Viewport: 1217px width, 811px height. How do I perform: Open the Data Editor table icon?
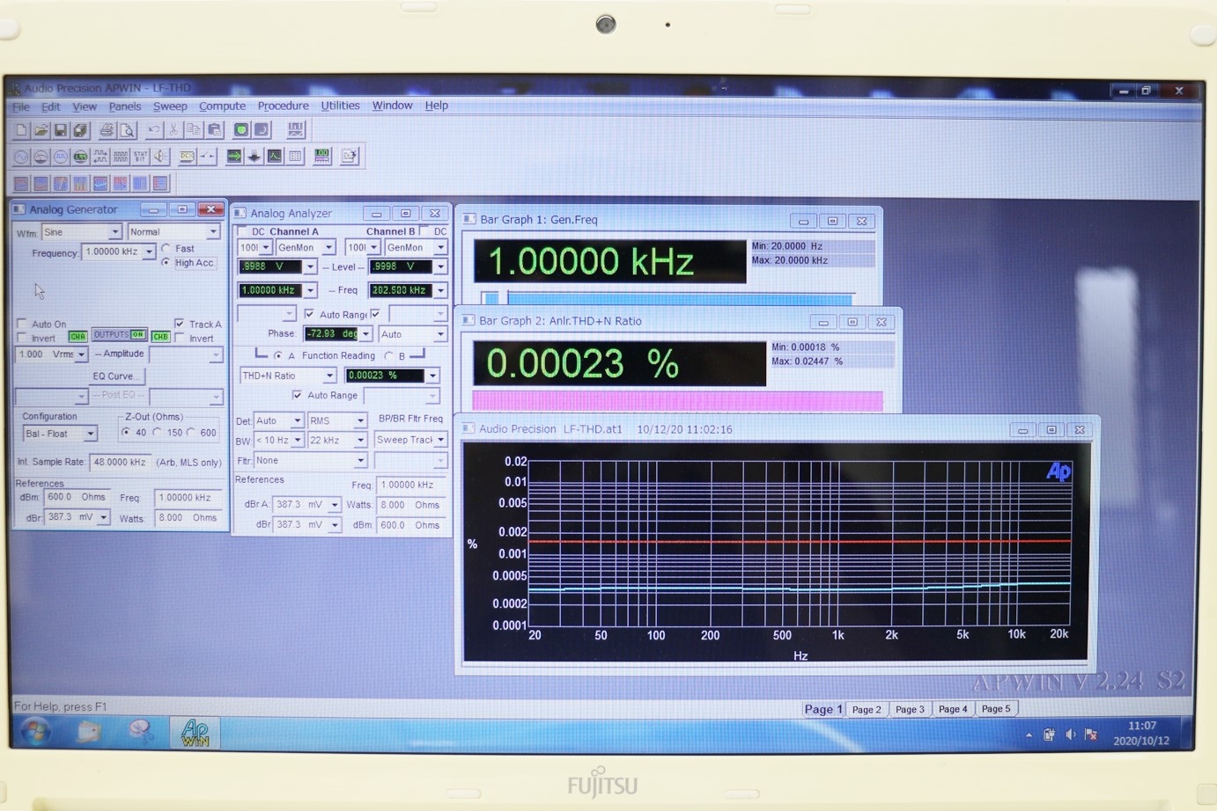(x=295, y=157)
